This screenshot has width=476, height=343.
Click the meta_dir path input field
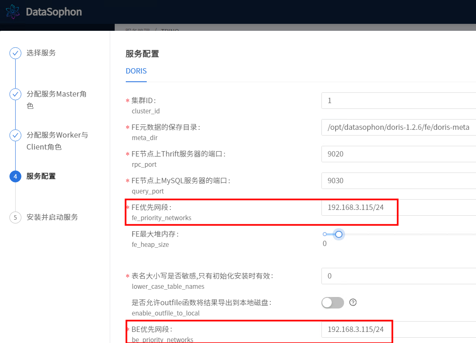399,127
